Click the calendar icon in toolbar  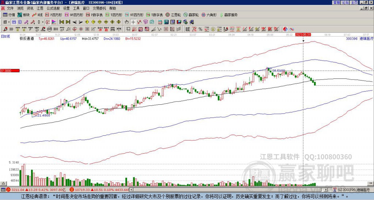coord(160,22)
